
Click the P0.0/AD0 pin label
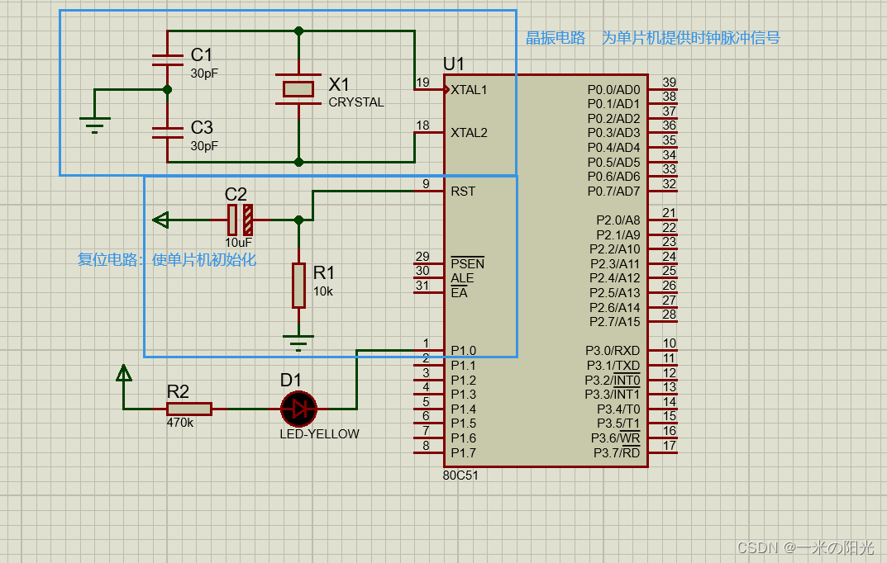tap(613, 90)
